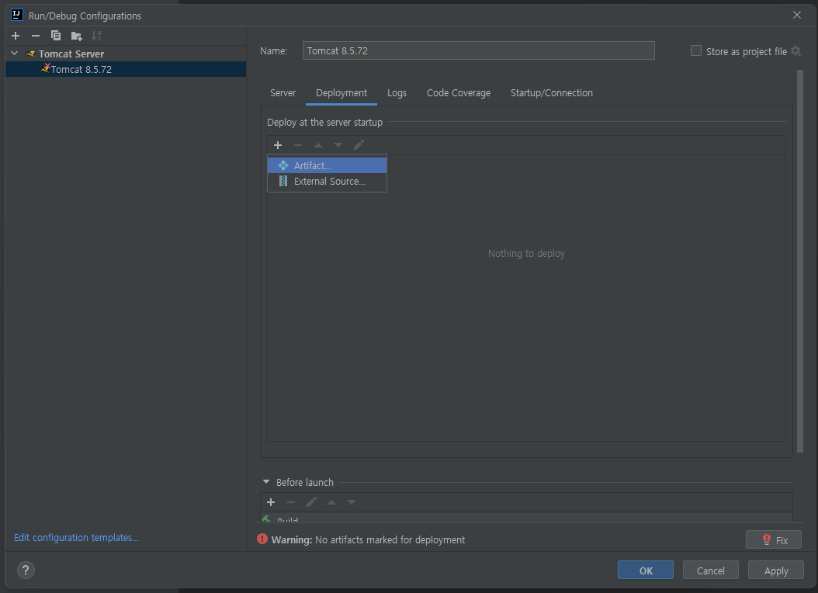This screenshot has height=593, width=818.
Task: Remove Before launch task minus icon
Action: tap(291, 501)
